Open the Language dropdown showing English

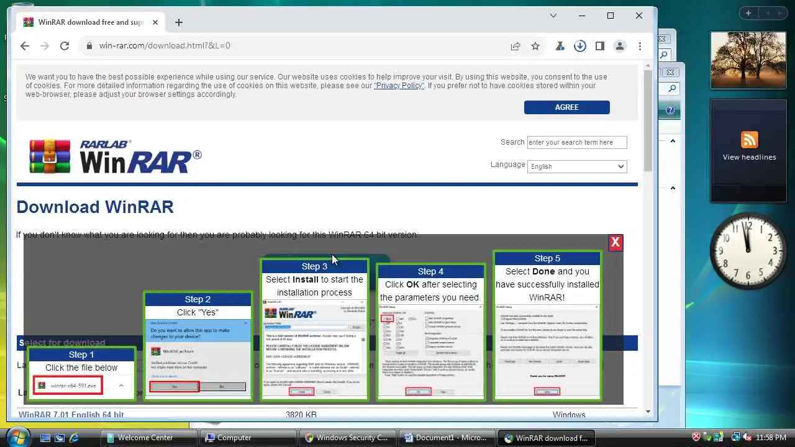(577, 166)
